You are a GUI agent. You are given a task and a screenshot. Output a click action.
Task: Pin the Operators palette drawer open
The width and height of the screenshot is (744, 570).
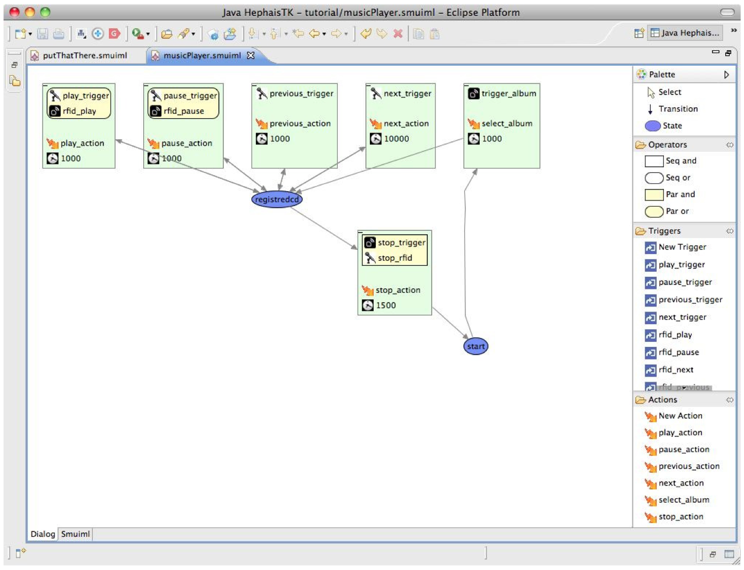730,145
